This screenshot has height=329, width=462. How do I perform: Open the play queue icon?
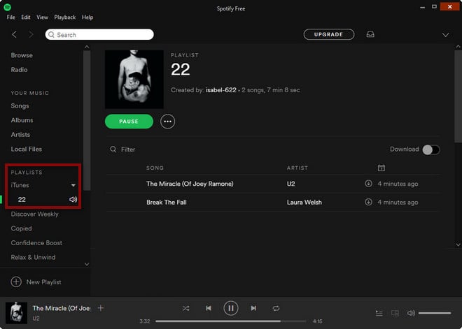point(379,313)
